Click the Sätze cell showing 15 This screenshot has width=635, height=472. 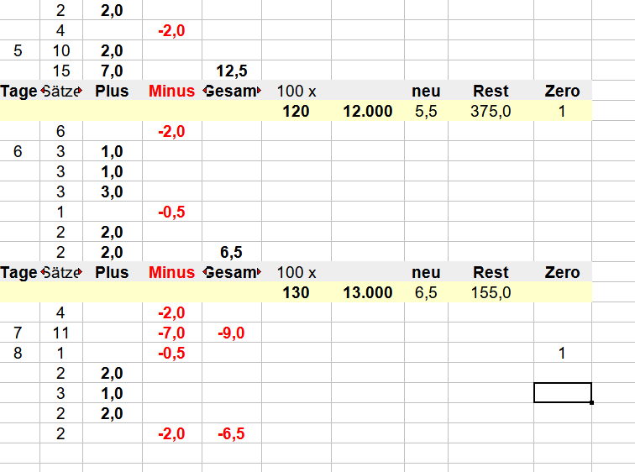tap(61, 71)
